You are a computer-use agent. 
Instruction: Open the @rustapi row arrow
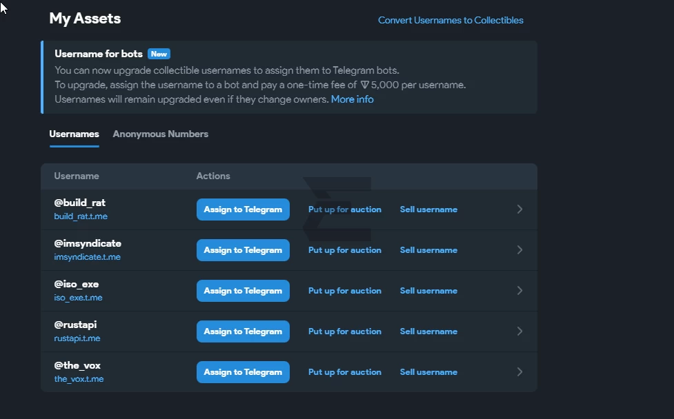click(519, 331)
